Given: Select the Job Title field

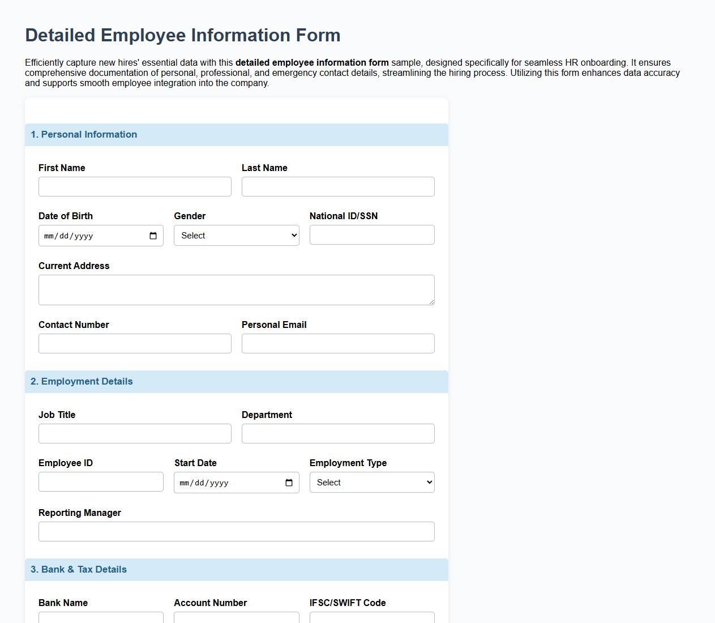Looking at the screenshot, I should 134,433.
